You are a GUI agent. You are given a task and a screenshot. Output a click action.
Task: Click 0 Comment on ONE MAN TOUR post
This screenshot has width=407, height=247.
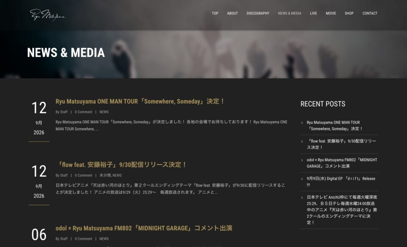pyautogui.click(x=84, y=112)
